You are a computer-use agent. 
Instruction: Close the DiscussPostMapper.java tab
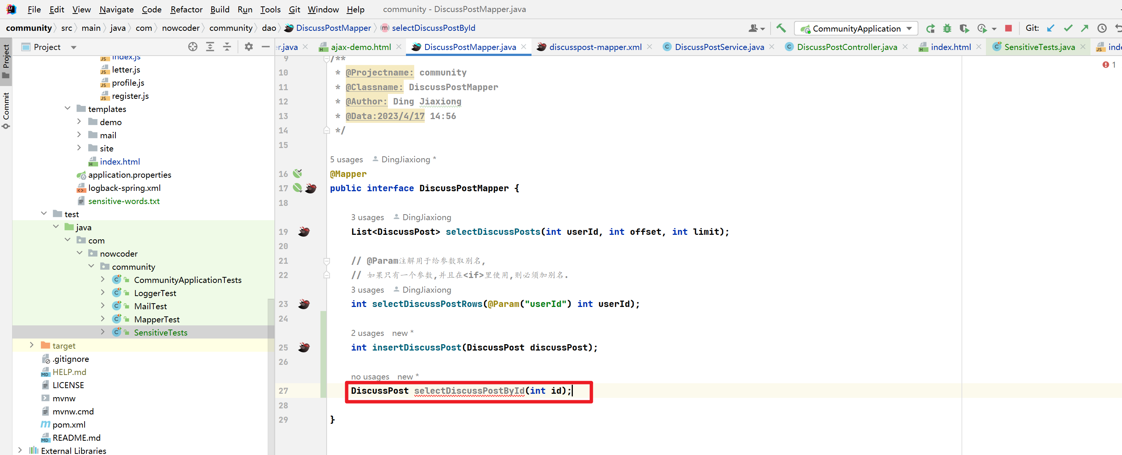click(524, 47)
